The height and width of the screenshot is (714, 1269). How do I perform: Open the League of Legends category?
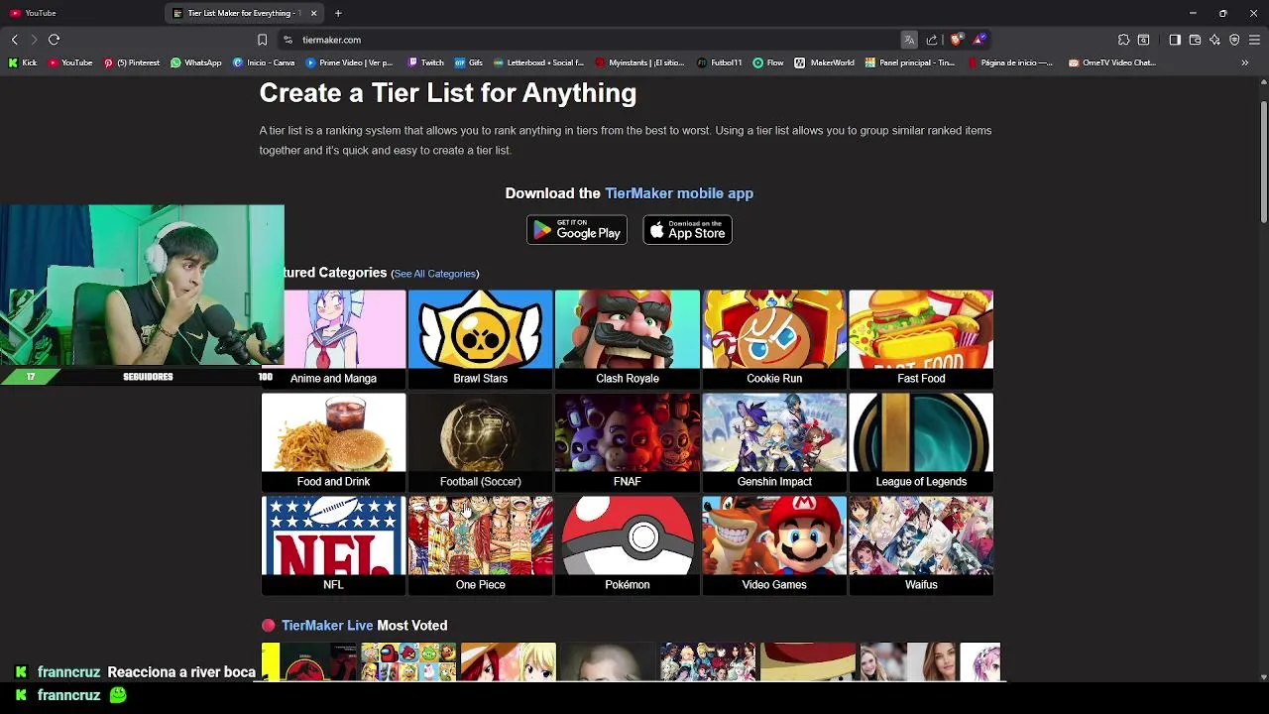tap(921, 442)
